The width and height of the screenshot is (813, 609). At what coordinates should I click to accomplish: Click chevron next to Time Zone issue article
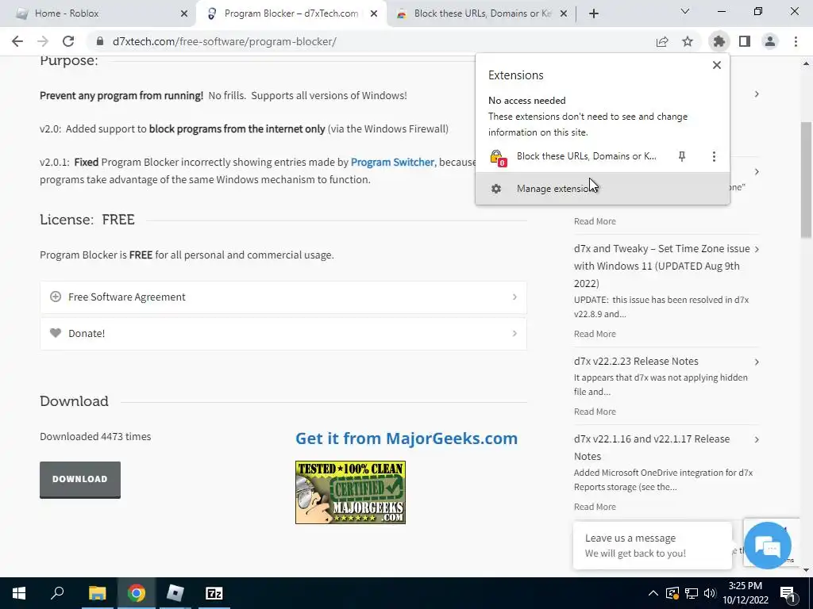pos(757,249)
